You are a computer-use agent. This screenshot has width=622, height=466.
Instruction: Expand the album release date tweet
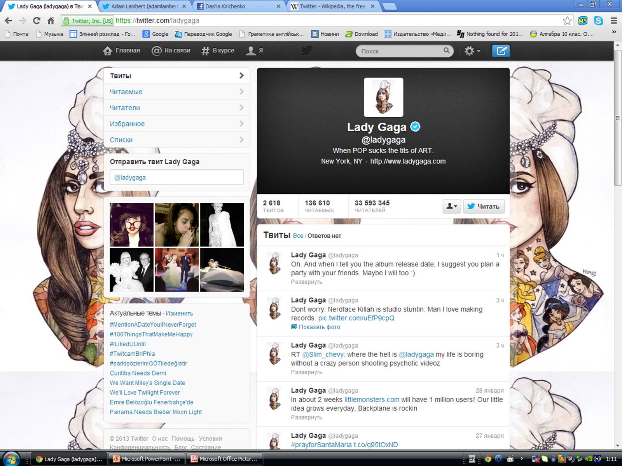click(x=306, y=282)
